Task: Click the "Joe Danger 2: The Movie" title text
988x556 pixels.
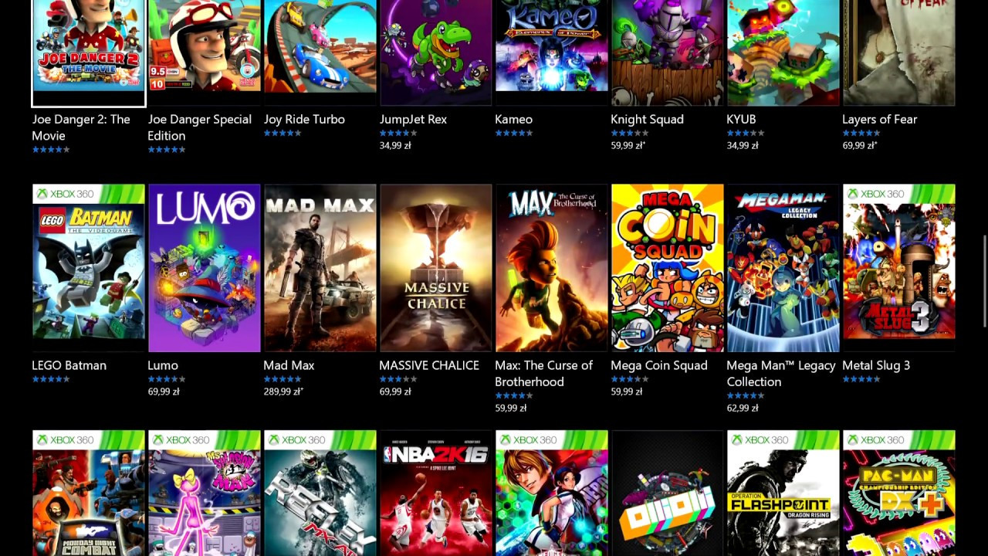Action: tap(81, 127)
